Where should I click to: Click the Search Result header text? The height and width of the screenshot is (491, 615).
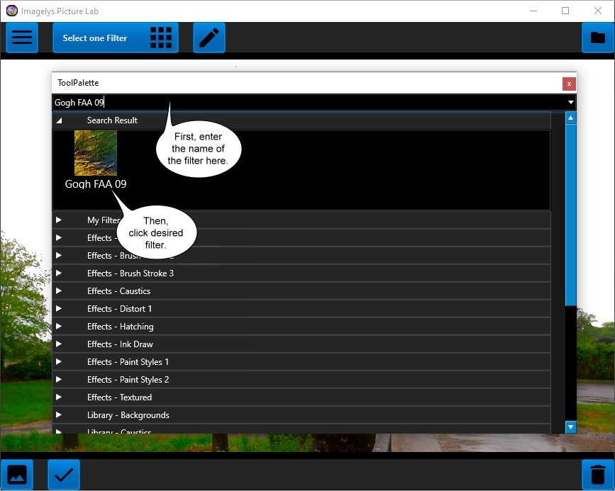pos(112,120)
